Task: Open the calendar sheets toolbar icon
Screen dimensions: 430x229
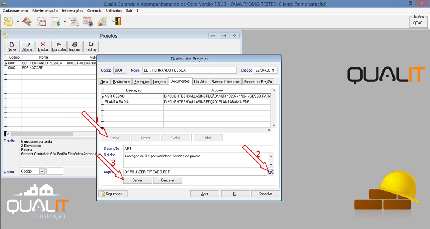Action: click(x=41, y=21)
